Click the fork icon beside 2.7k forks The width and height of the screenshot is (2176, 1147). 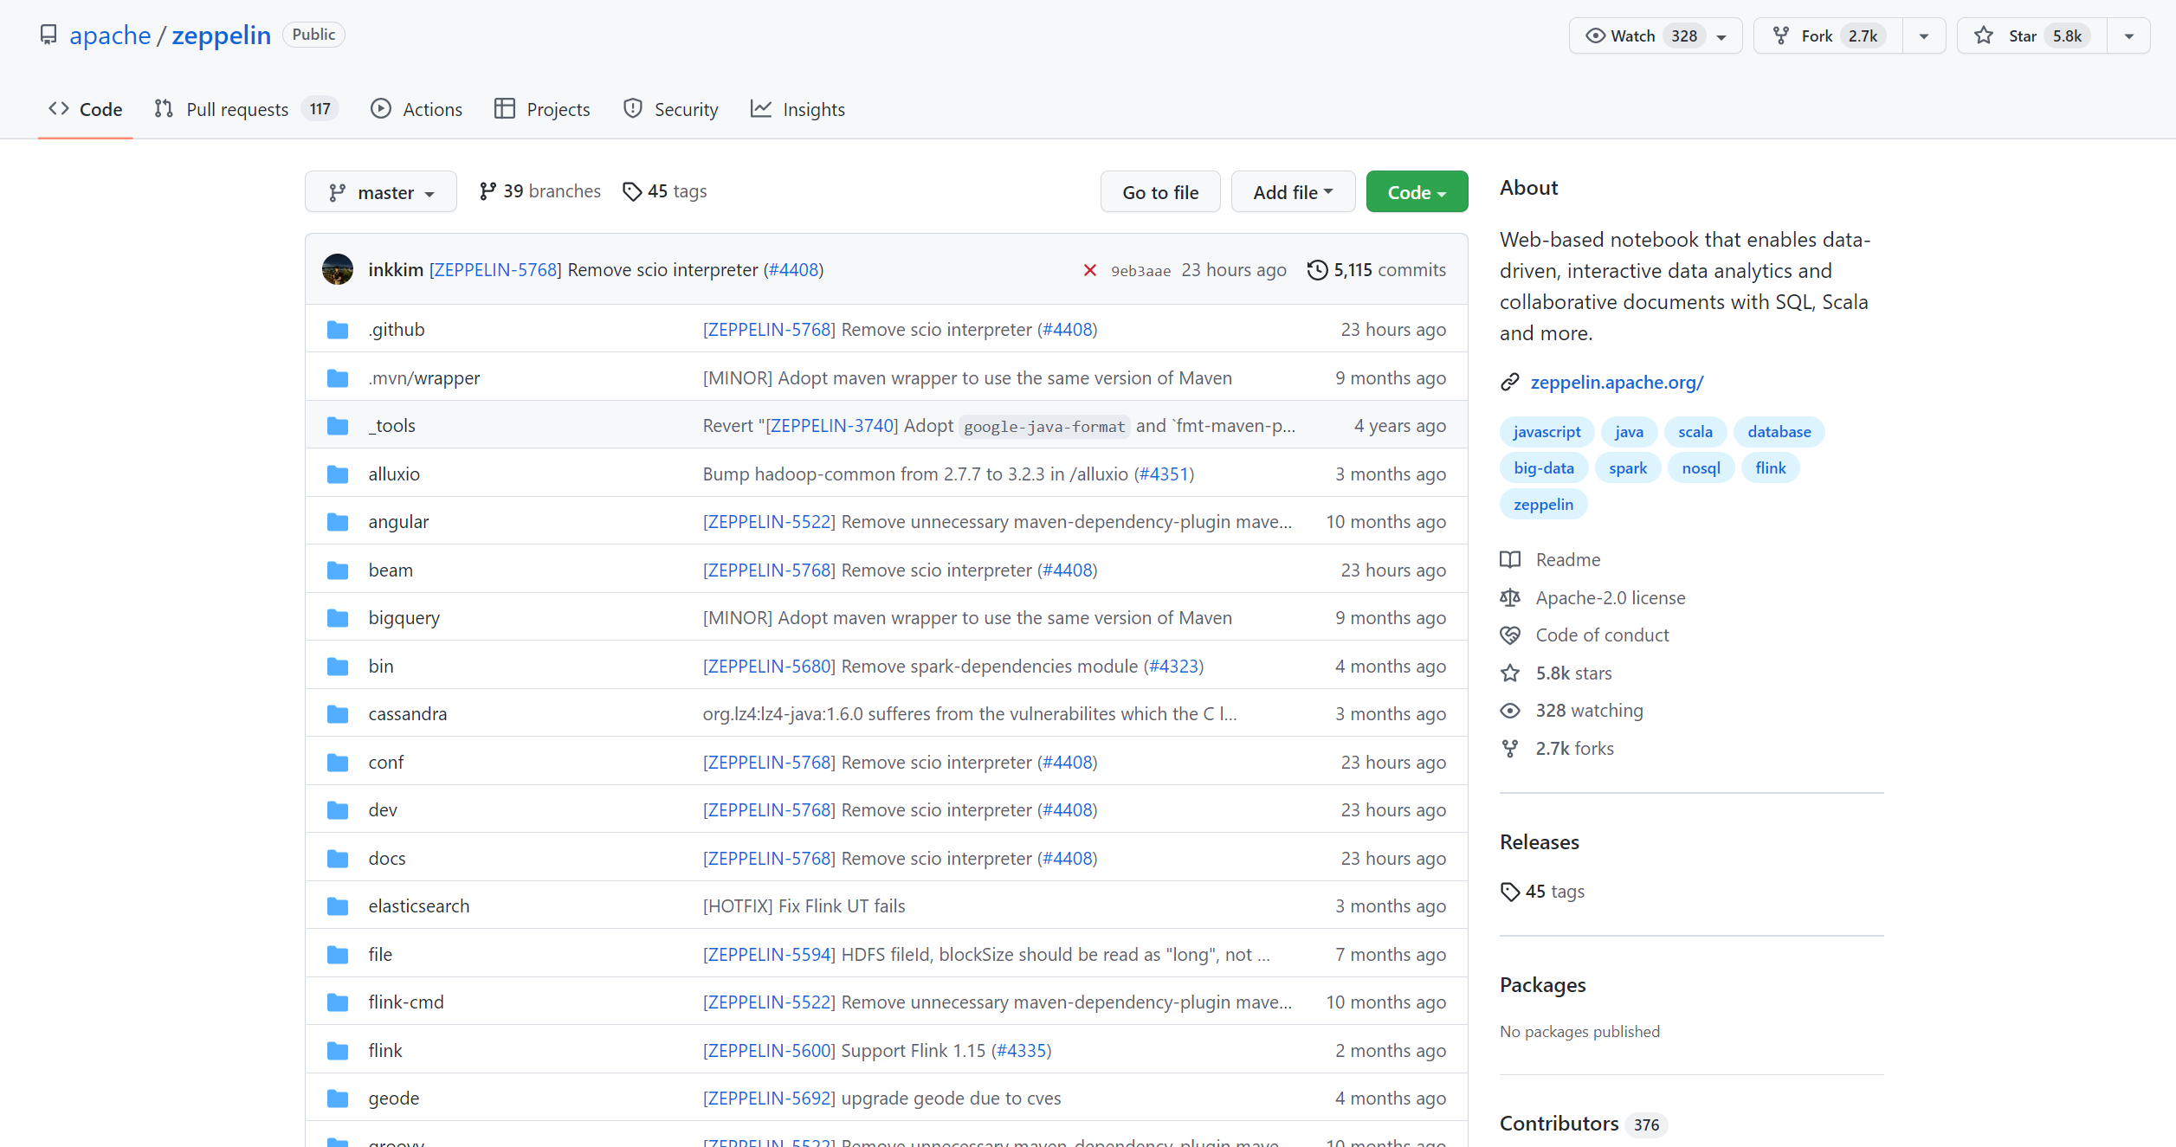tap(1510, 749)
